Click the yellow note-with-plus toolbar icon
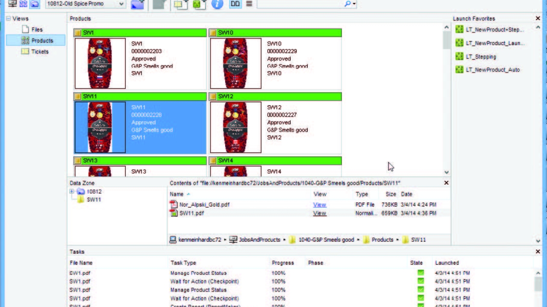Screen dimensions: 547x307 (x=181, y=4)
